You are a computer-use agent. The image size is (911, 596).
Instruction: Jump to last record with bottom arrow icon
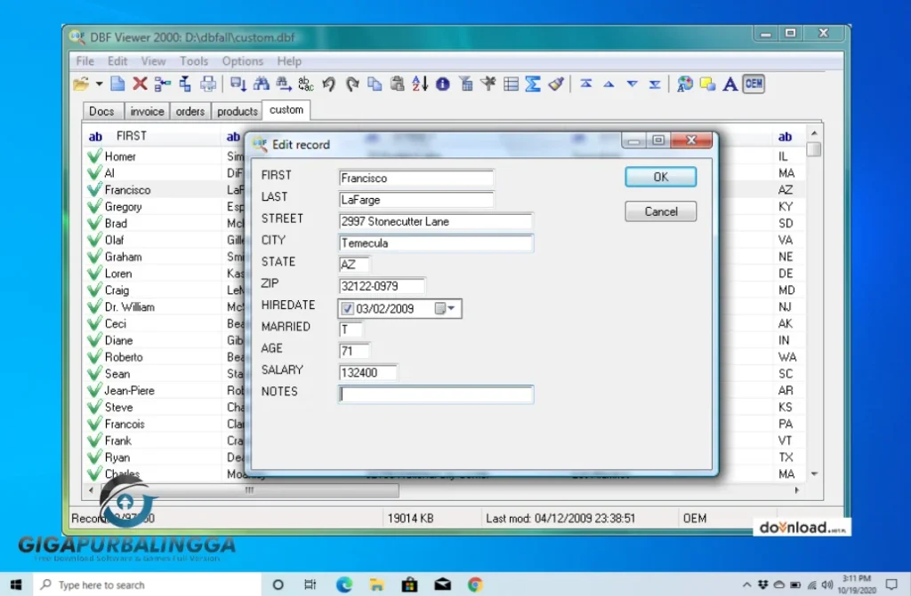point(655,83)
